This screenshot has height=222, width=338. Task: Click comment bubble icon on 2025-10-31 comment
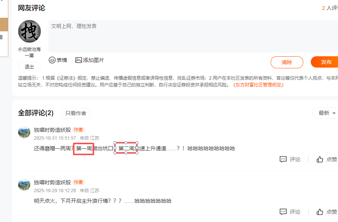pos(283,159)
